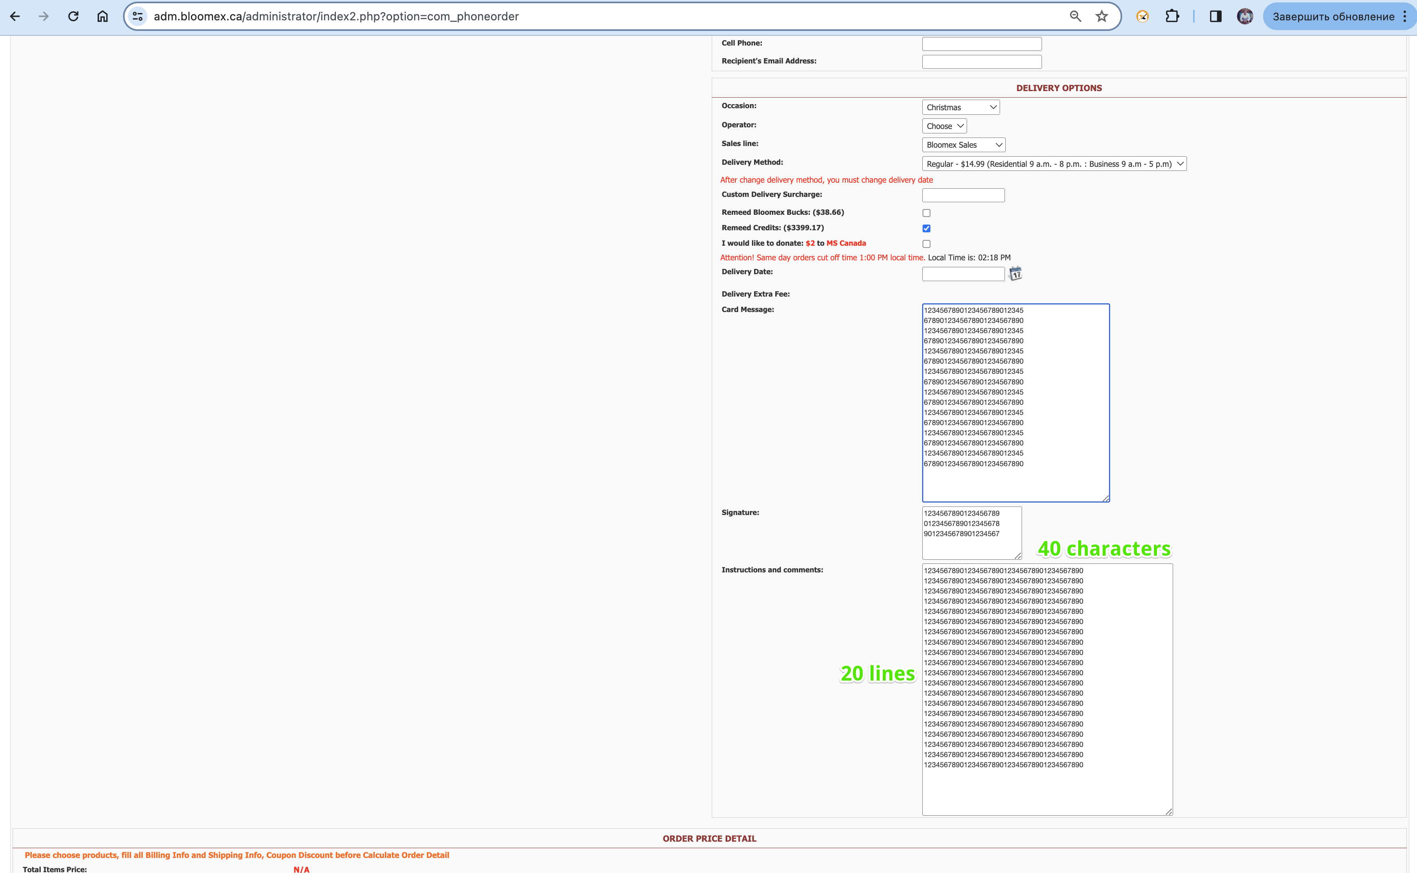Open the Sales line Bloomex Sales dropdown
1417x873 pixels.
point(963,145)
